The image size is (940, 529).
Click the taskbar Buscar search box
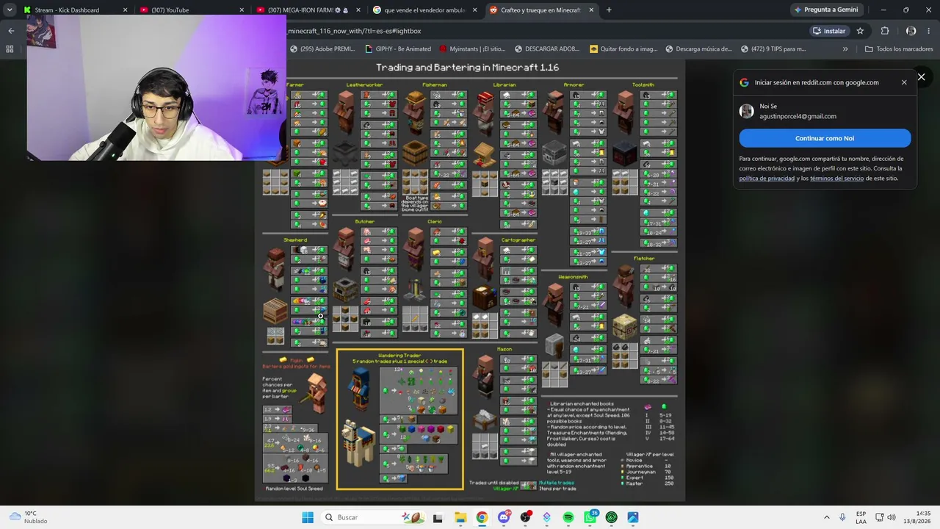pyautogui.click(x=372, y=517)
